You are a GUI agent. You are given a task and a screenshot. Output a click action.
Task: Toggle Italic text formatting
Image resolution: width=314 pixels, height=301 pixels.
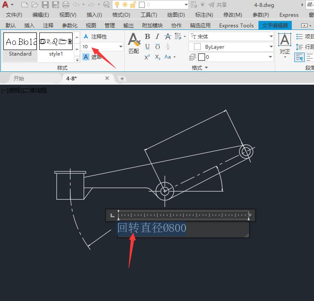[158, 36]
